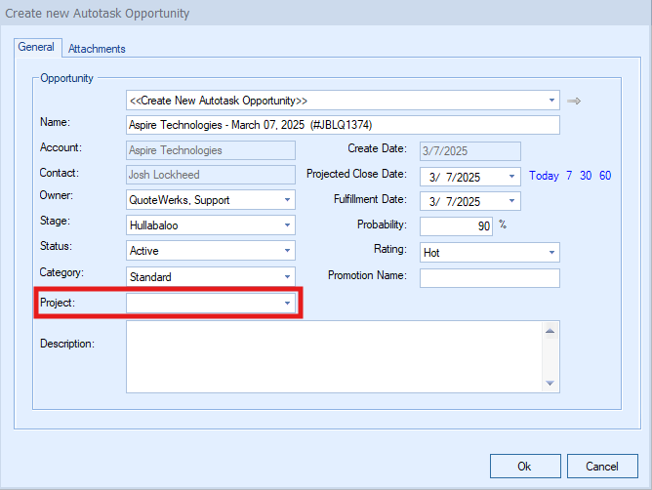Open the Stage dropdown showing Hullabaloo

pyautogui.click(x=287, y=225)
